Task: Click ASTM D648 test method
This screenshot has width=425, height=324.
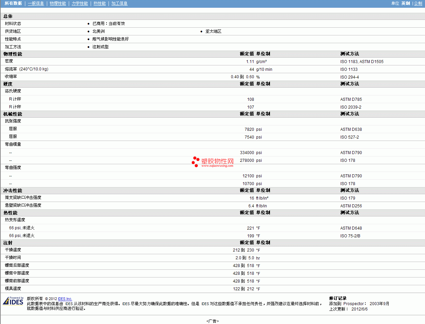Action: coord(351,228)
